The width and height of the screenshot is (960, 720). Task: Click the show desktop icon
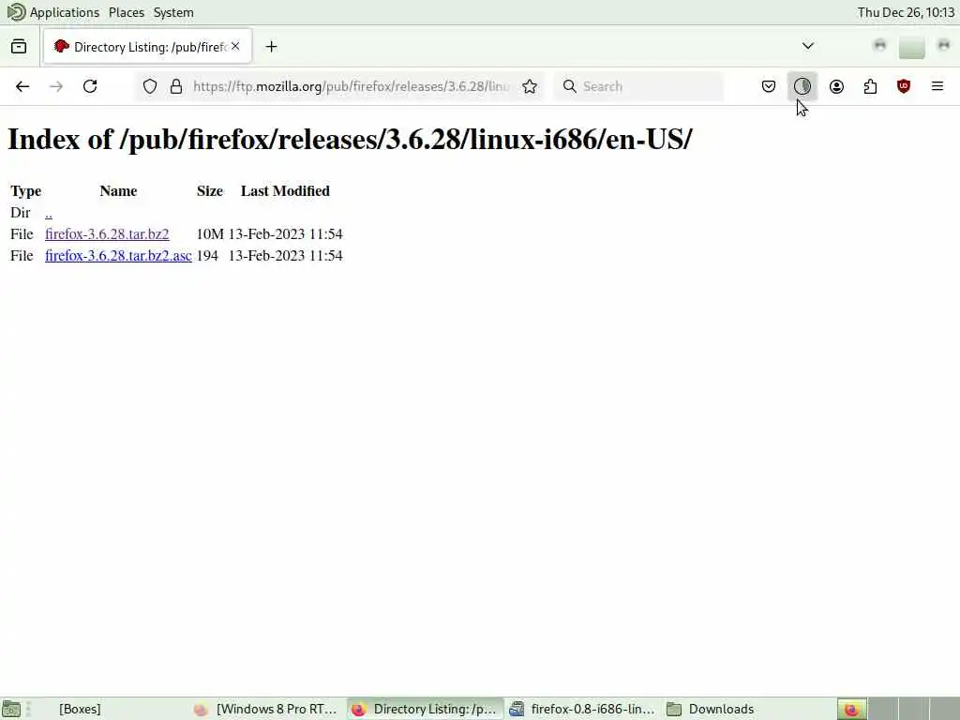click(11, 709)
